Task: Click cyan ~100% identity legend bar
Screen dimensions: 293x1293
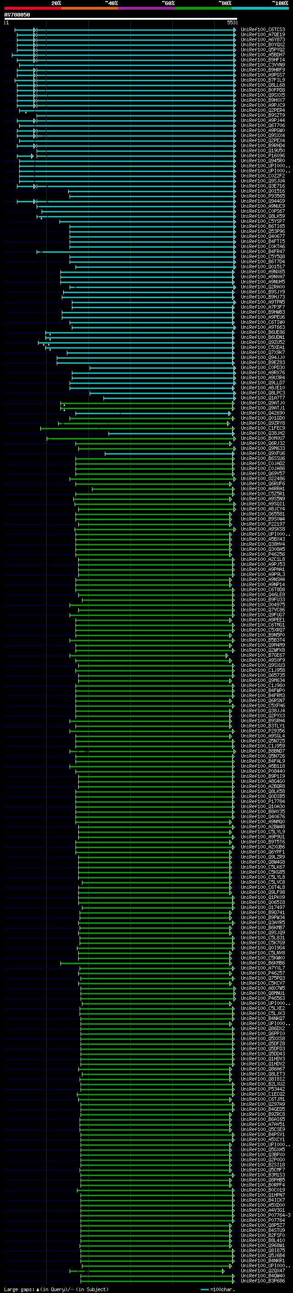Action: tap(260, 8)
